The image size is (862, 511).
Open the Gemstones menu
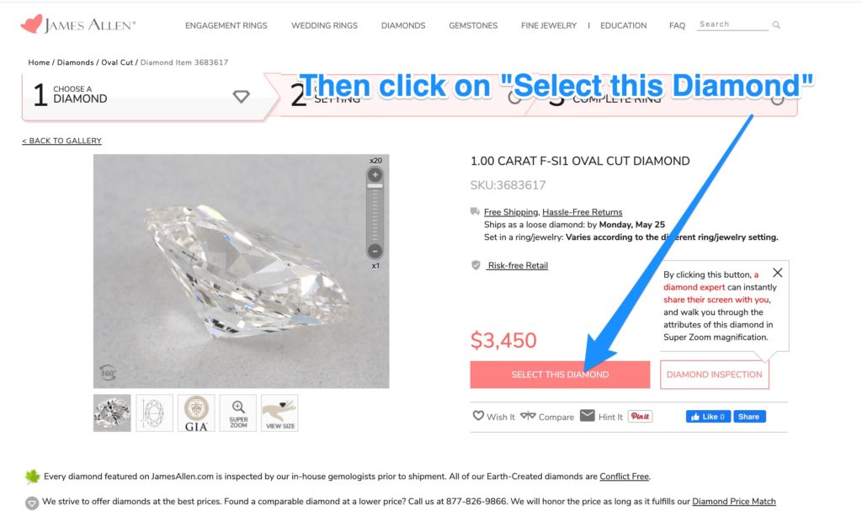(473, 25)
